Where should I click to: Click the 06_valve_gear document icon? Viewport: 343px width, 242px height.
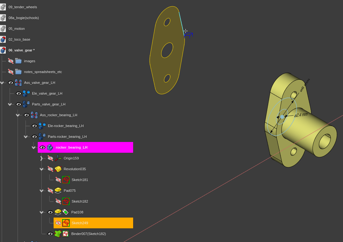(x=3, y=50)
